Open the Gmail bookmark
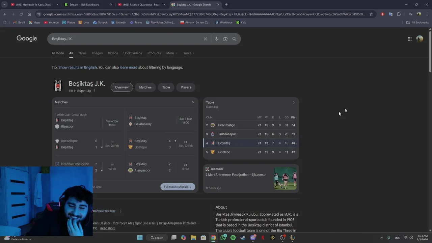432x243 pixels. click(x=19, y=23)
